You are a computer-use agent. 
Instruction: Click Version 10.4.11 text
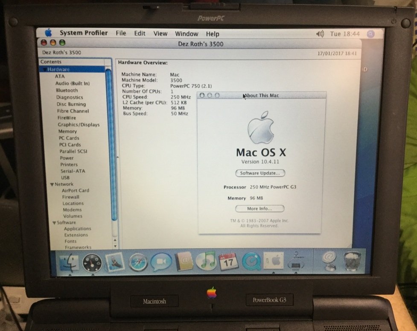260,162
